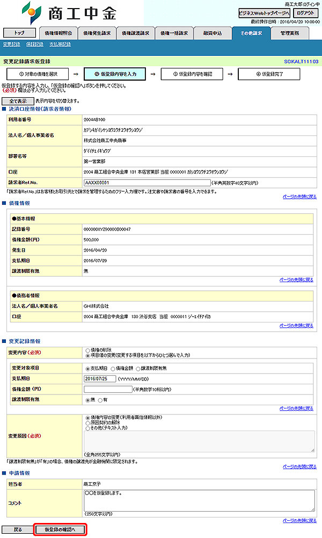Open the 支払等記録 submenu link
Viewport: 322px width, 538px height.
pos(60,44)
